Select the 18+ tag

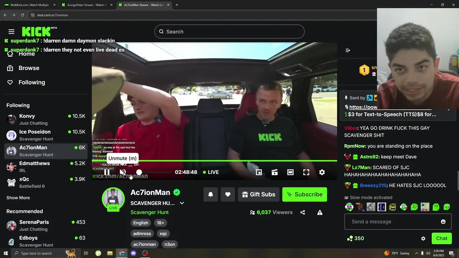[160, 223]
